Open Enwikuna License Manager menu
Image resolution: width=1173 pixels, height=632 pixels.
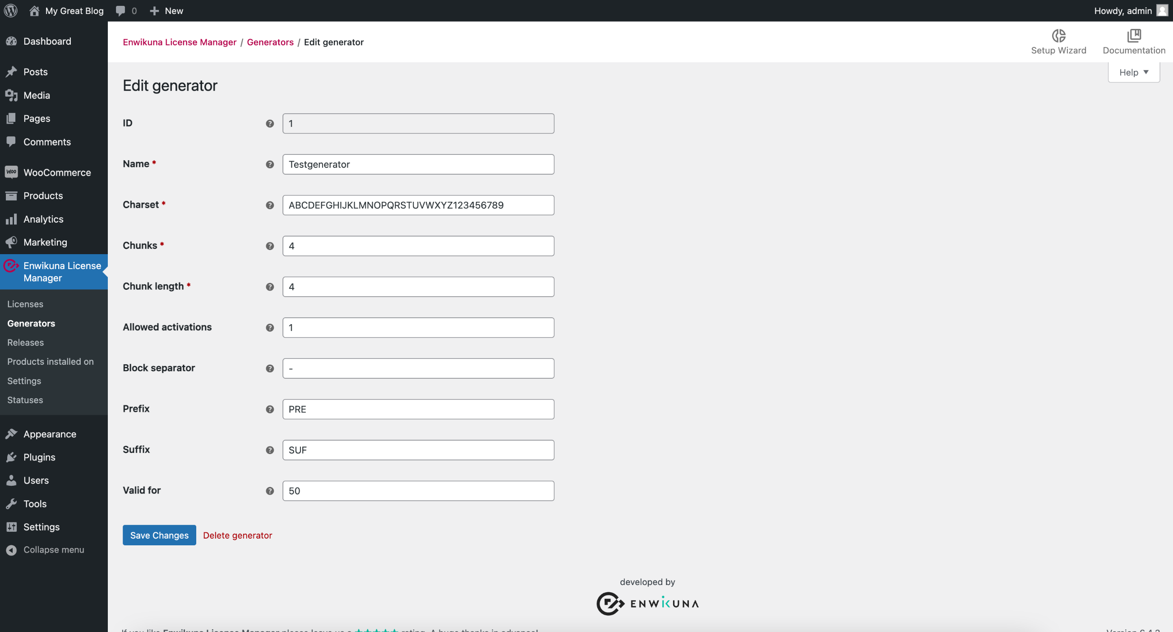54,272
